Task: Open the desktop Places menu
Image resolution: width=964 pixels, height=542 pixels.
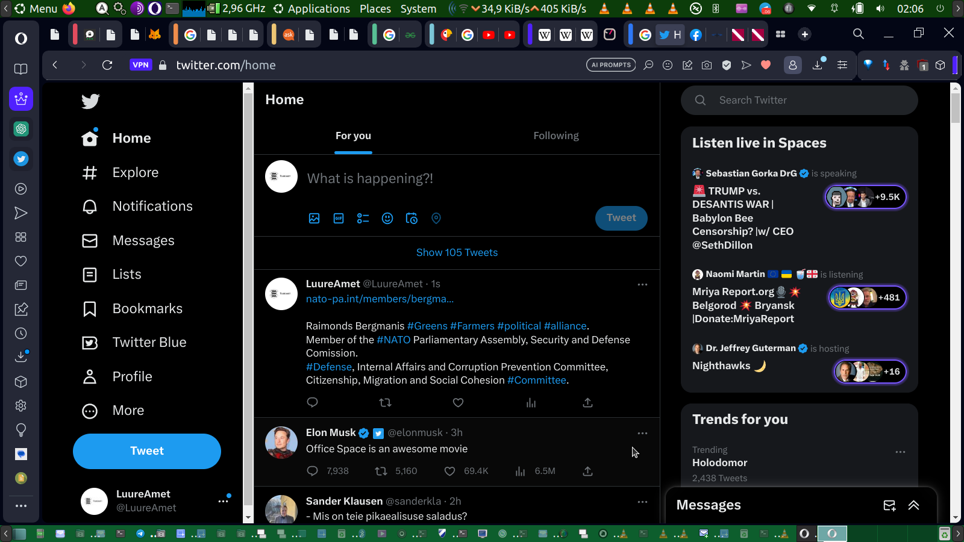Action: (x=375, y=8)
